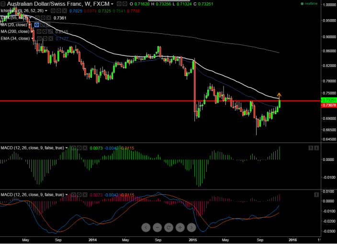
Task: Toggle bottom MACD pane visibility eye
Action: pos(74,195)
